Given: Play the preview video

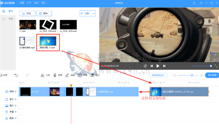Looking at the screenshot, I should [158, 66].
